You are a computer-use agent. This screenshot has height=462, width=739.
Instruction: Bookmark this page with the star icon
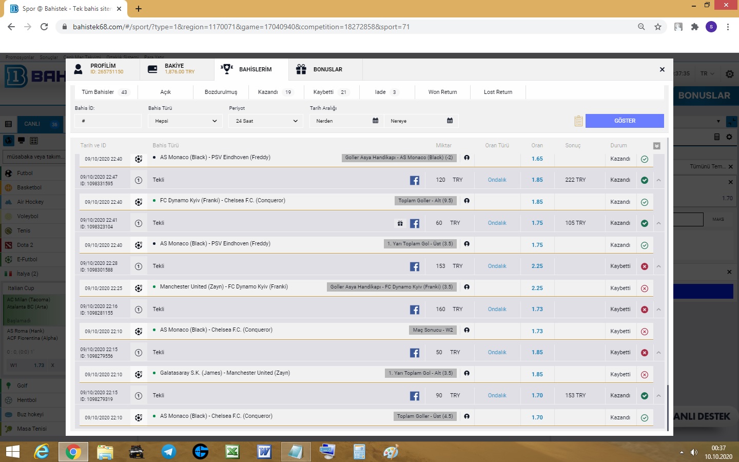[658, 27]
